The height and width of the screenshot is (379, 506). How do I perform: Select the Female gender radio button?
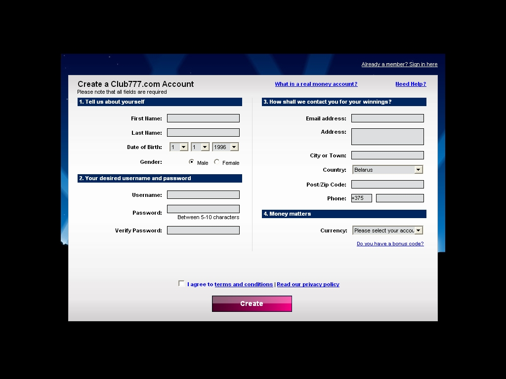coord(217,162)
